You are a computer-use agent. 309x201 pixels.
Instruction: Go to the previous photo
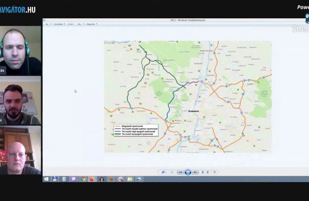pyautogui.click(x=181, y=172)
